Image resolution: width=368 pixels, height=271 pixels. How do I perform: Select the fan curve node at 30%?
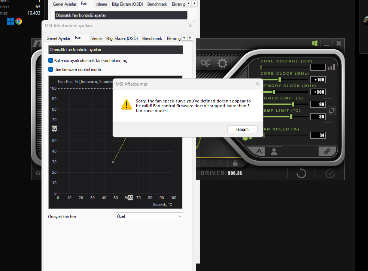113,162
